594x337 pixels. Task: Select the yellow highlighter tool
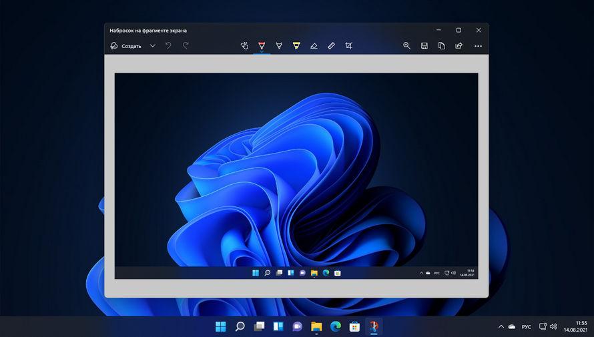pyautogui.click(x=296, y=46)
